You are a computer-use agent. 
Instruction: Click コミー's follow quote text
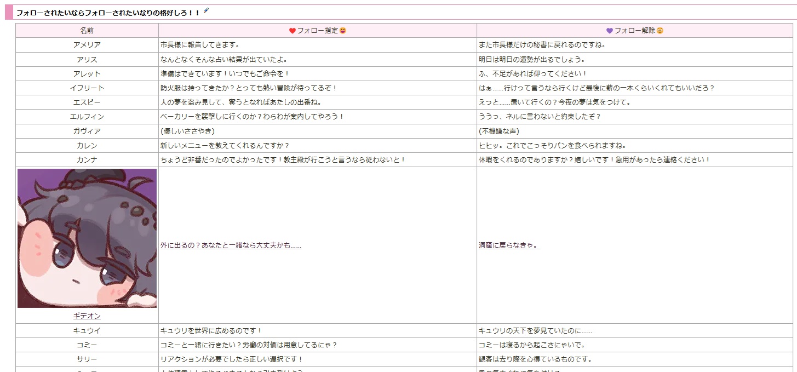point(248,345)
